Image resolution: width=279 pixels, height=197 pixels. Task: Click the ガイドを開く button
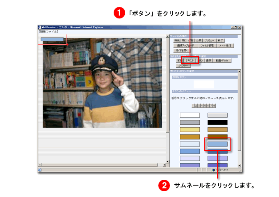coord(181,50)
